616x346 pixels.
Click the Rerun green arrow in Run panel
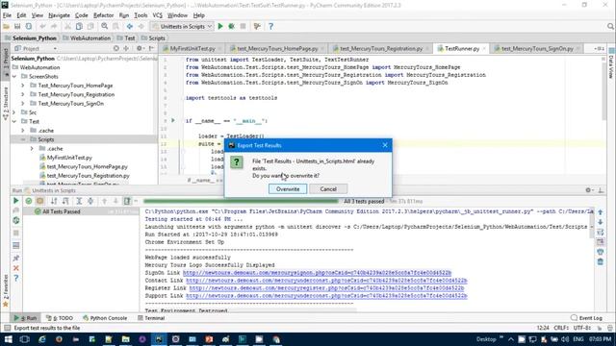[15, 201]
